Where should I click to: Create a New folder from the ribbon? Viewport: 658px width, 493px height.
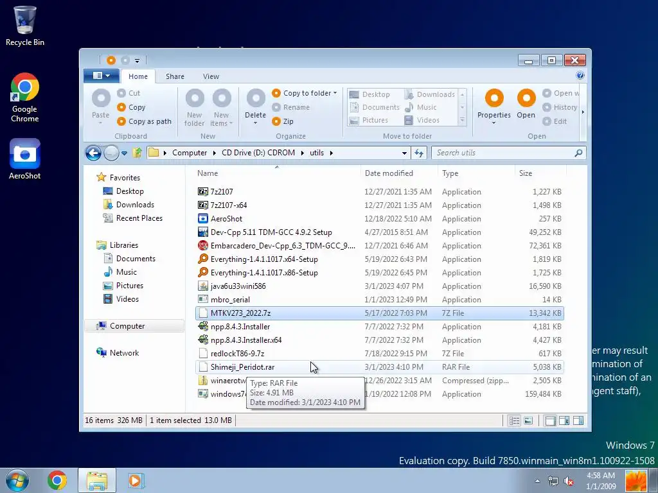194,107
